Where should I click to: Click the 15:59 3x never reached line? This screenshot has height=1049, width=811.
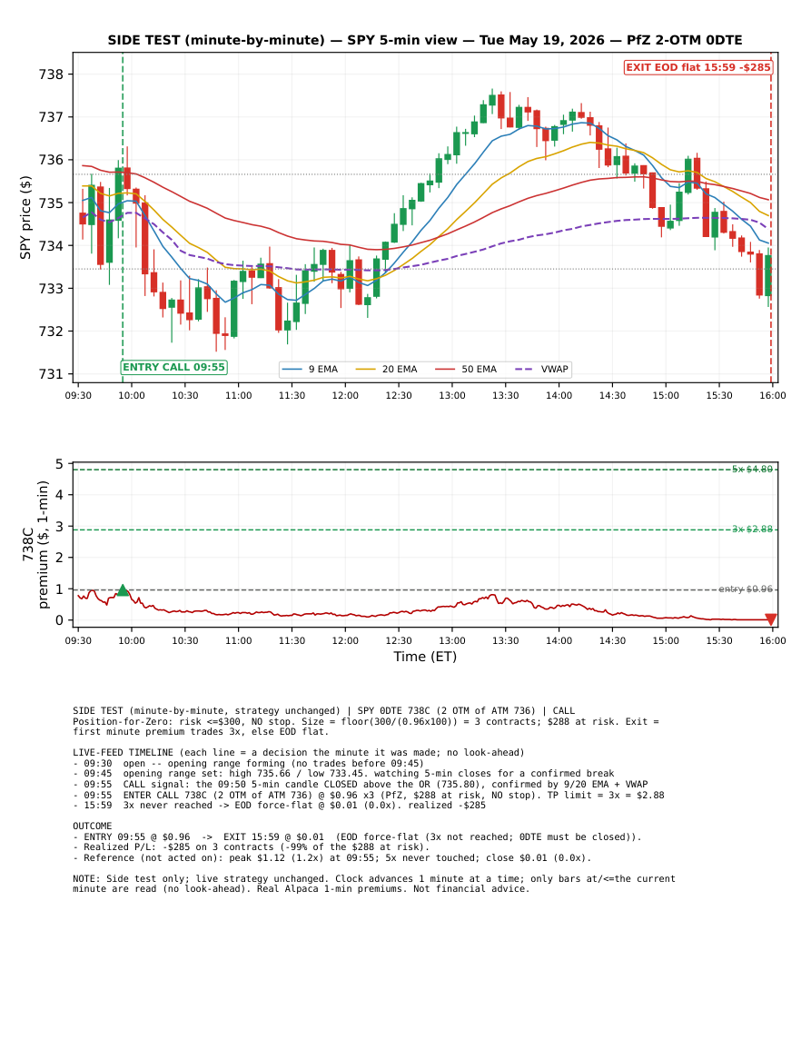(279, 806)
